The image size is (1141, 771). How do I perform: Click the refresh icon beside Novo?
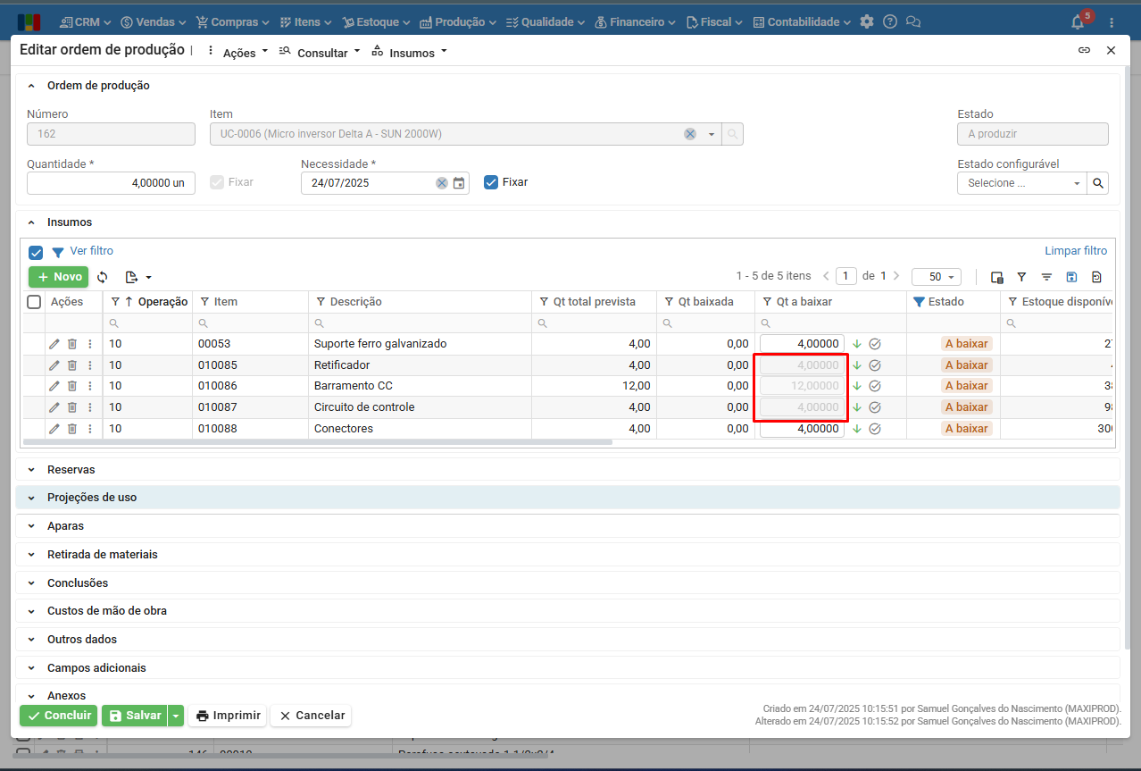tap(103, 277)
